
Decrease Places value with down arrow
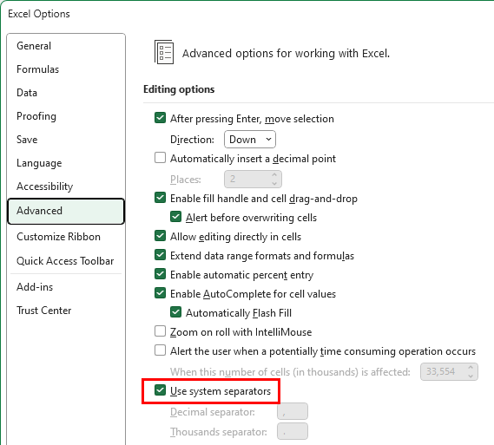274,183
